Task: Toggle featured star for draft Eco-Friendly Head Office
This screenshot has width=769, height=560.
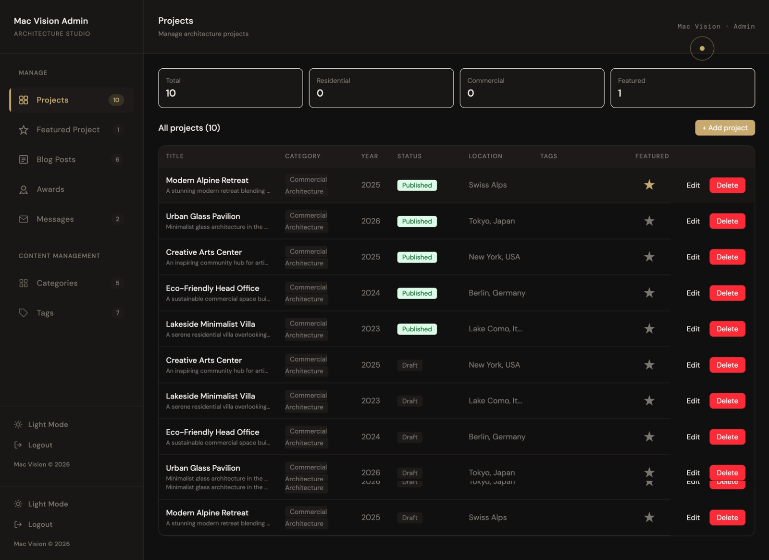Action: pyautogui.click(x=649, y=437)
